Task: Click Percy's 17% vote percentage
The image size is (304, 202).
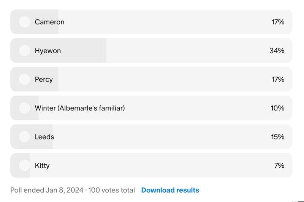Action: [278, 79]
